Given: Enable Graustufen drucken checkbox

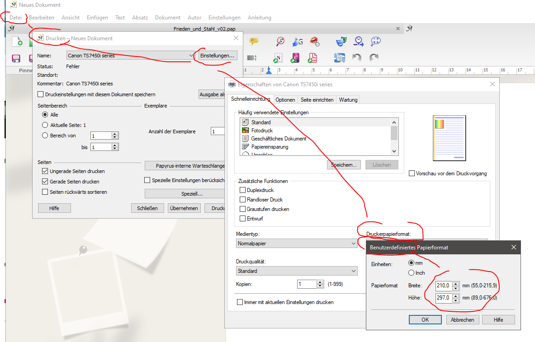Looking at the screenshot, I should pyautogui.click(x=242, y=209).
